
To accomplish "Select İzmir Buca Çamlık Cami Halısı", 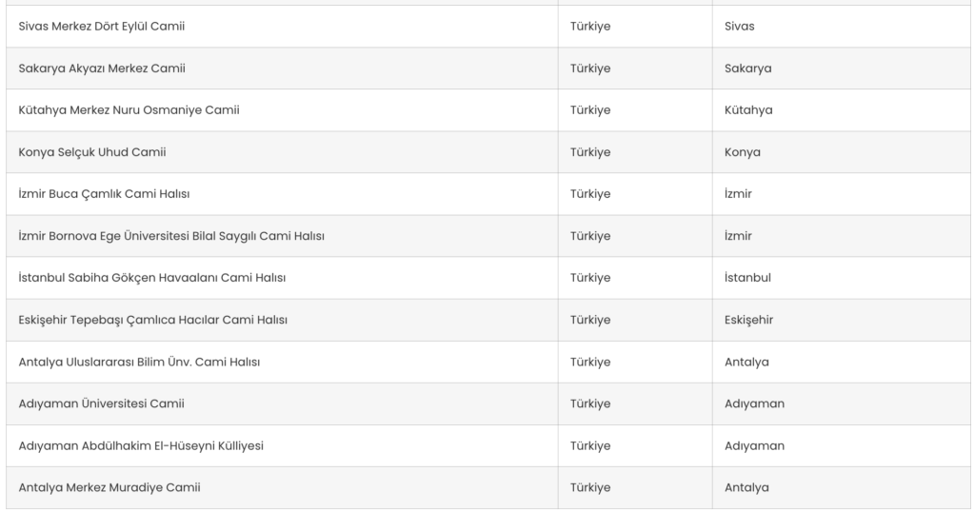I will click(x=104, y=194).
